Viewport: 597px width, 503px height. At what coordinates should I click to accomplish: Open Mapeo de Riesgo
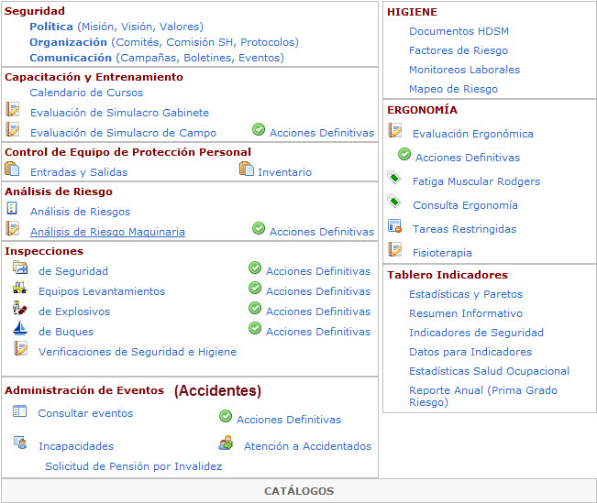tap(453, 89)
